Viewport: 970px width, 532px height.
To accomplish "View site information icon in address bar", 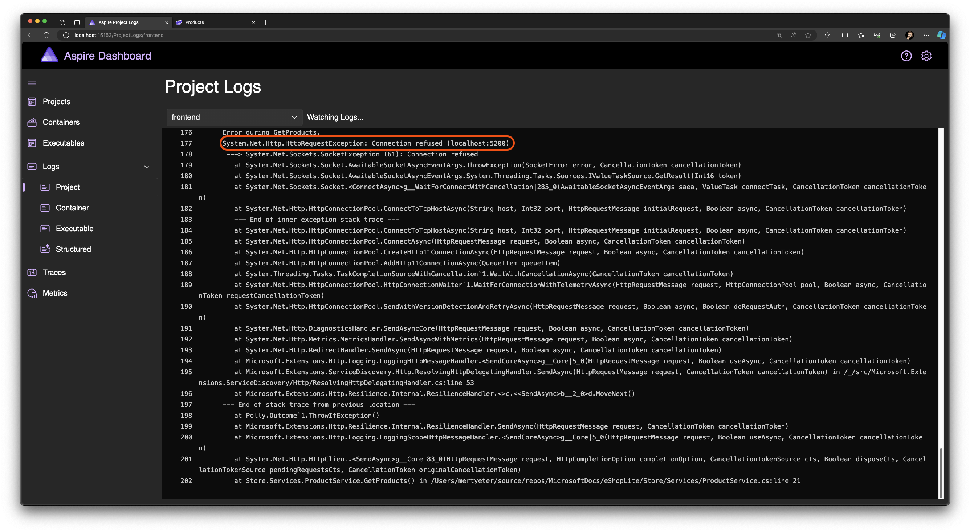I will (66, 35).
